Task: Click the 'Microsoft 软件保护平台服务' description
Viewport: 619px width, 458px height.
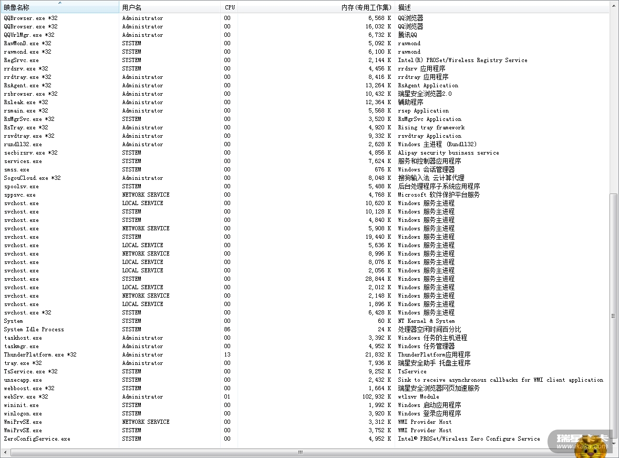Action: [439, 195]
